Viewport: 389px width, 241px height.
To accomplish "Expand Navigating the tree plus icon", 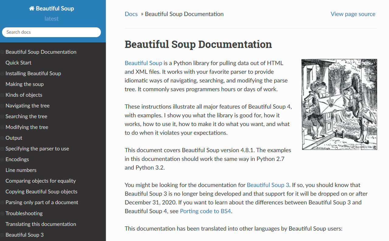I will tap(2, 106).
